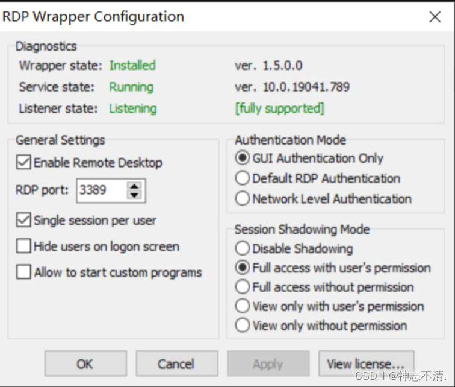Click the greyed-out Apply button
This screenshot has height=387, width=455.
[x=268, y=363]
